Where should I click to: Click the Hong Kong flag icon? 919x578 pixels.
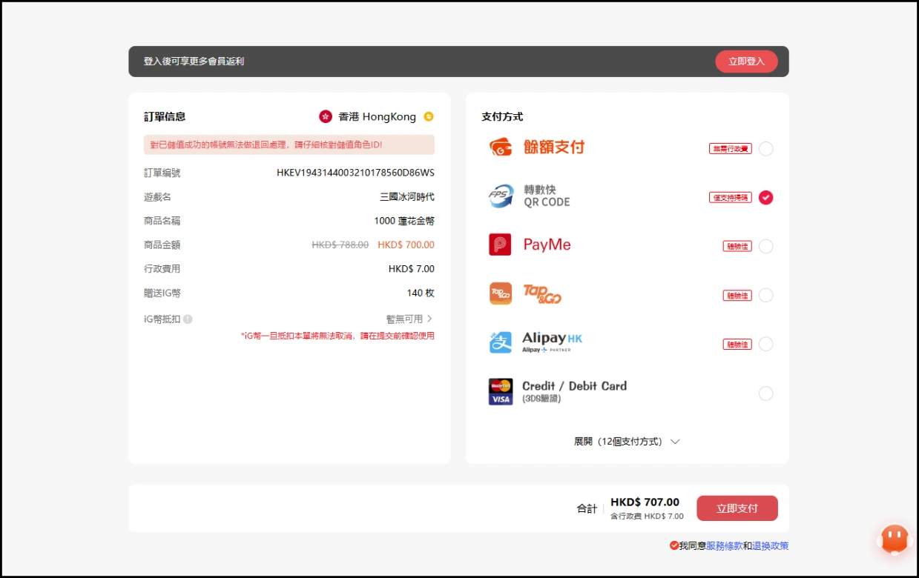pos(325,116)
